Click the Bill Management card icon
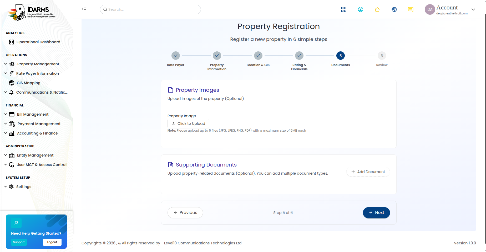This screenshot has width=486, height=252. click(12, 114)
